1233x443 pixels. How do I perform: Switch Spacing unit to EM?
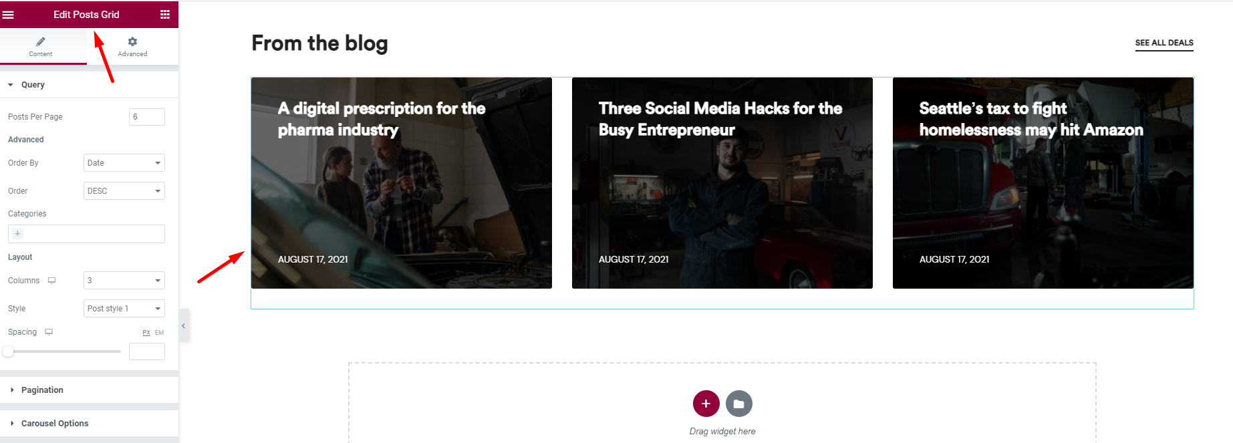pos(159,333)
